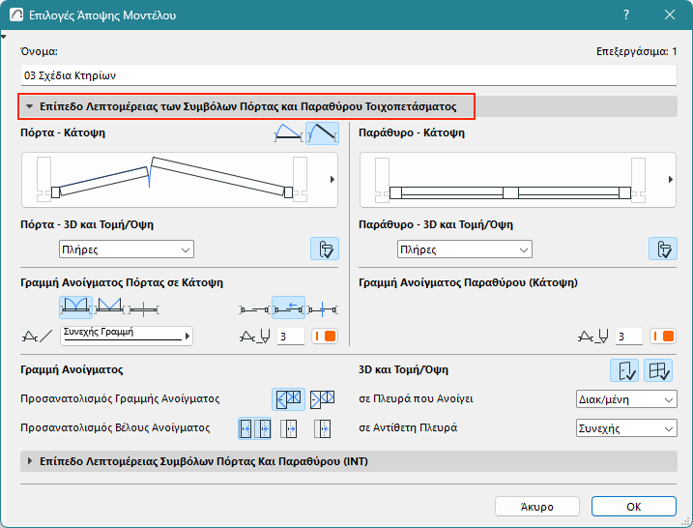
Task: Choose the single-line door opening icon
Action: 143,308
